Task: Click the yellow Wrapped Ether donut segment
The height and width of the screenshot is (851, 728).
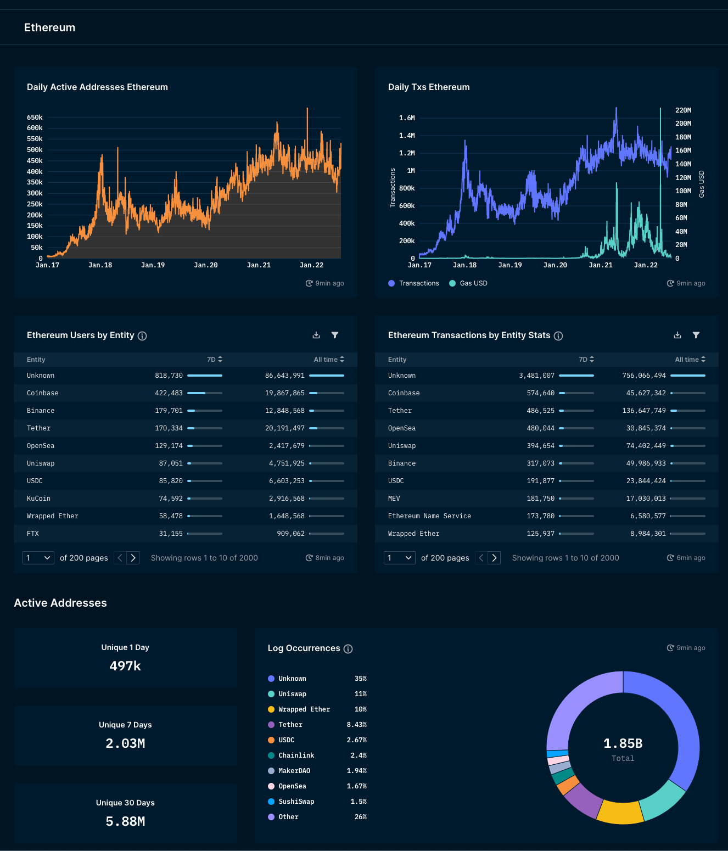Action: (620, 813)
